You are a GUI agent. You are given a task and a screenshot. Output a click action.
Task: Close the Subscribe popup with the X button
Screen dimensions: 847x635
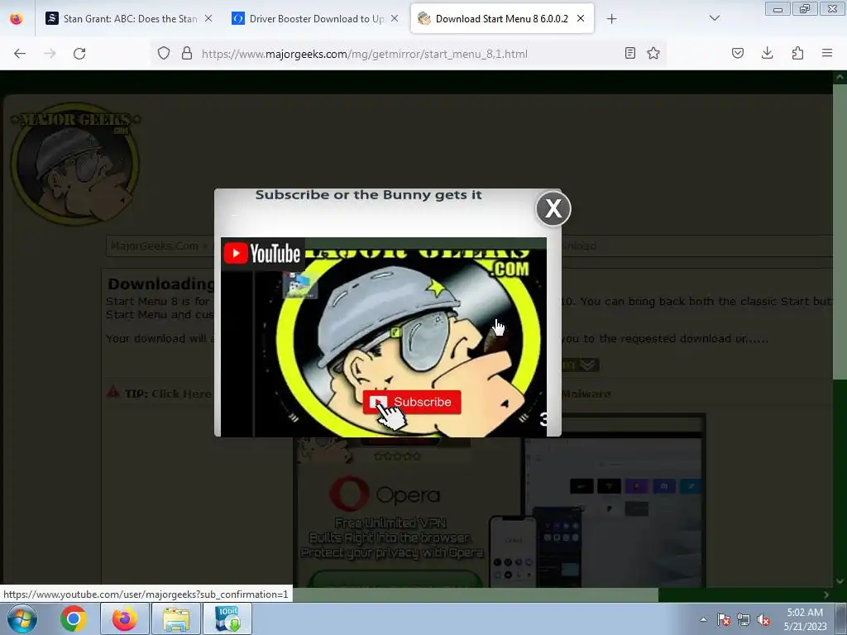553,208
